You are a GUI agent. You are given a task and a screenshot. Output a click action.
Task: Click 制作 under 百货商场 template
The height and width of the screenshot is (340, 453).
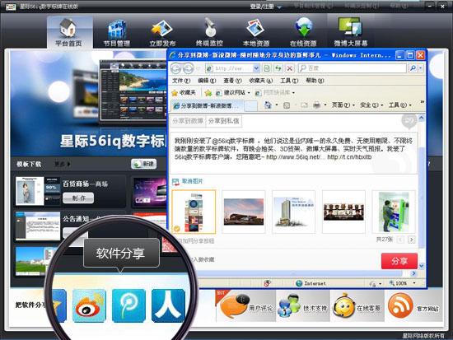click(x=78, y=198)
